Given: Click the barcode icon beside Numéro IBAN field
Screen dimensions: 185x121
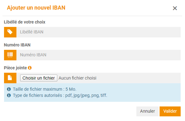Looking at the screenshot, I should tap(10, 55).
